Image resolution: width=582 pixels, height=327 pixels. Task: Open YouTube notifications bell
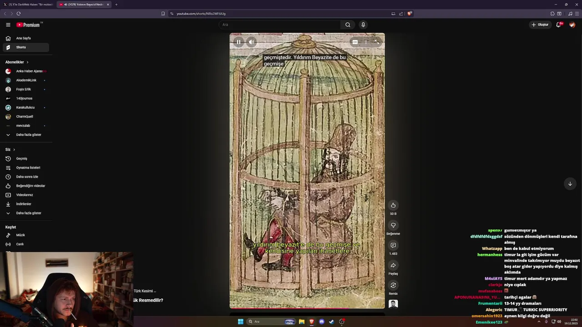coord(559,25)
